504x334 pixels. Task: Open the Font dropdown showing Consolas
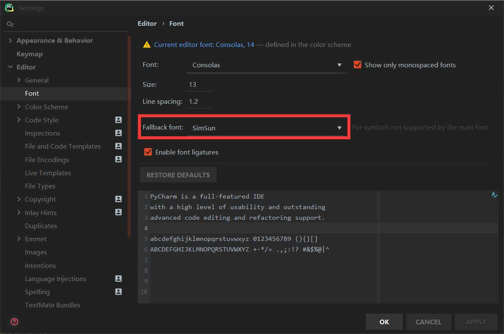pyautogui.click(x=266, y=65)
